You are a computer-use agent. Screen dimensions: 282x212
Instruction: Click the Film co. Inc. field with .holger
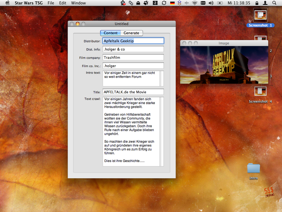click(x=133, y=66)
